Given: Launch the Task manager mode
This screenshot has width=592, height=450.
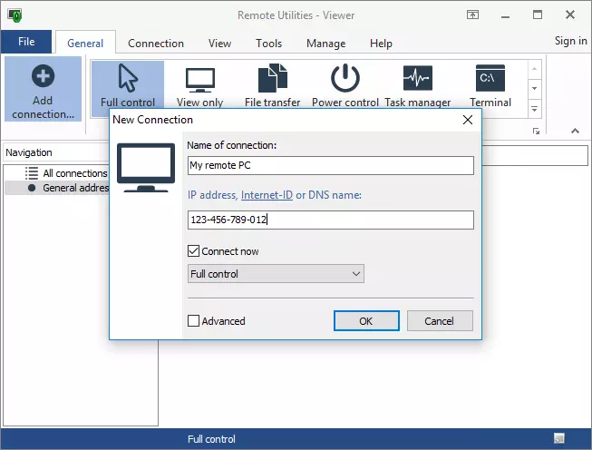Looking at the screenshot, I should [417, 80].
